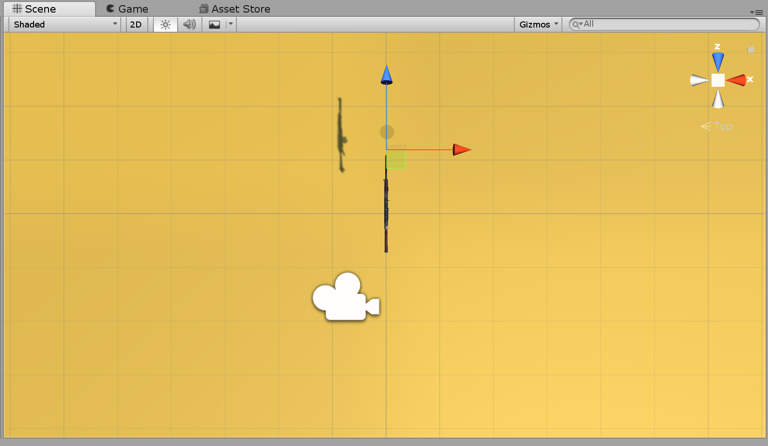This screenshot has height=446, width=768.
Task: Select the camera gizmo icon in scene
Action: pos(346,298)
